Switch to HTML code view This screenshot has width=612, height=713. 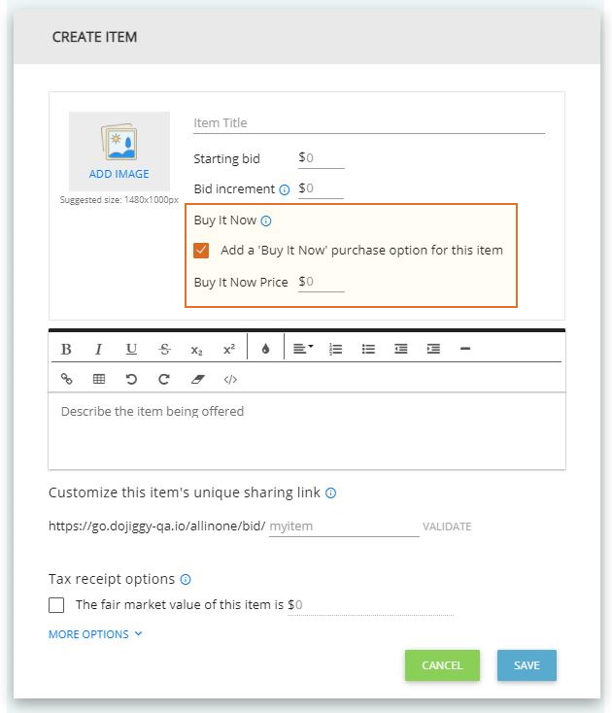[230, 379]
